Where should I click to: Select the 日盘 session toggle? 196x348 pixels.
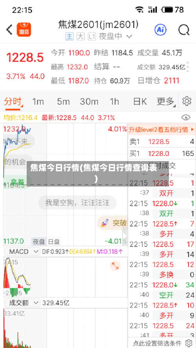(54, 241)
